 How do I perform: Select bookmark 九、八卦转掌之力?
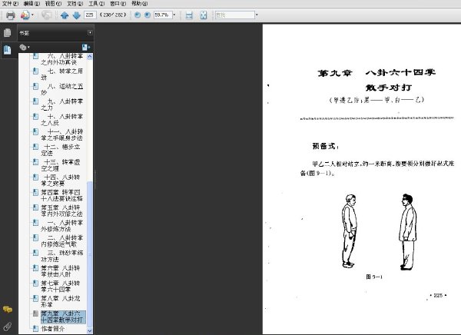[61, 104]
